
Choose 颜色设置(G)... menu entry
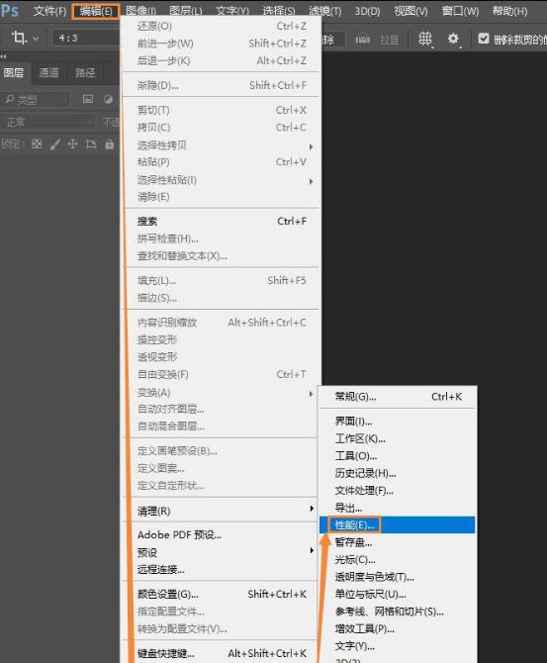point(222,594)
